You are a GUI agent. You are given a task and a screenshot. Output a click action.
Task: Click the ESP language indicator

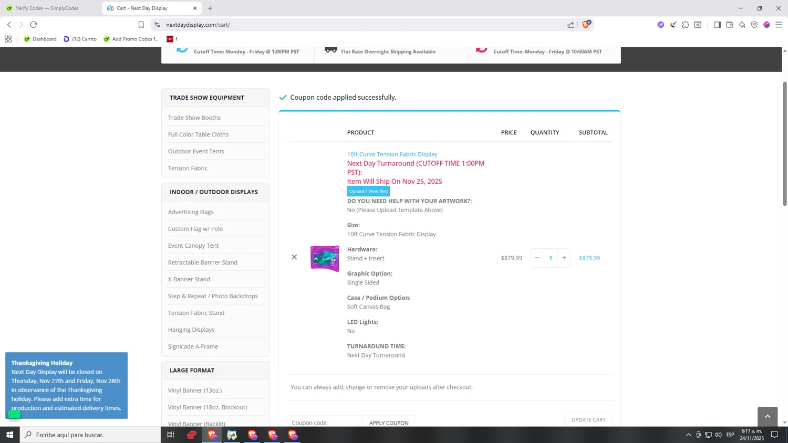730,435
